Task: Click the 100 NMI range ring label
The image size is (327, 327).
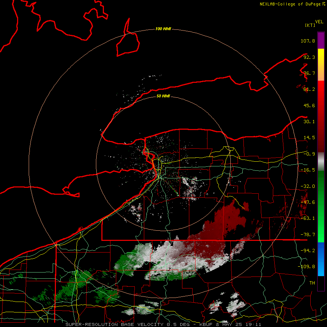Action: pos(163,29)
